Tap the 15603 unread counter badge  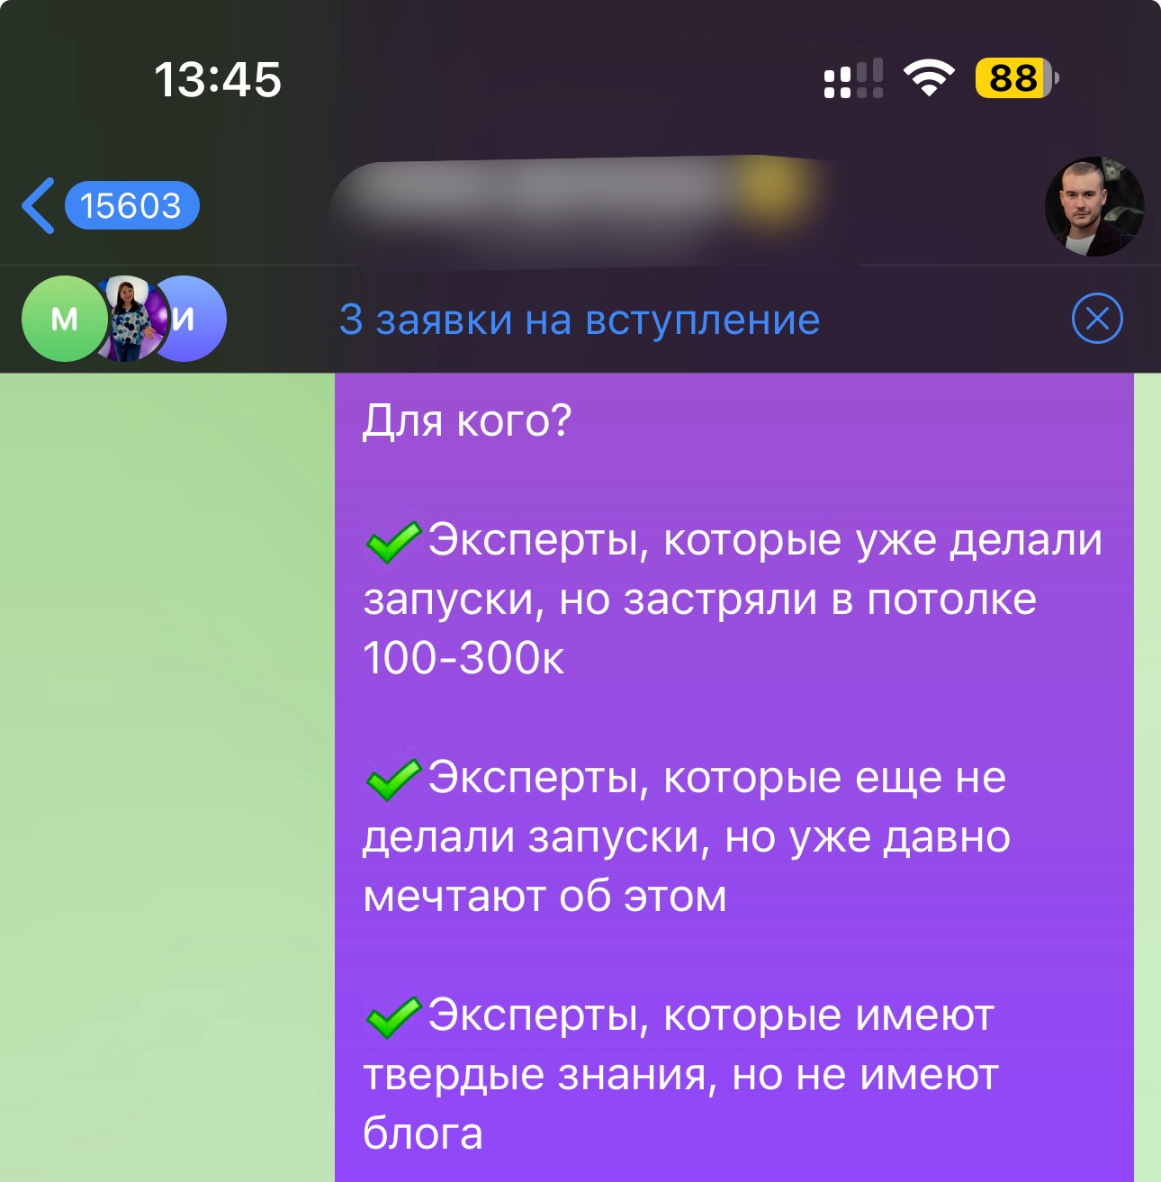pos(131,206)
